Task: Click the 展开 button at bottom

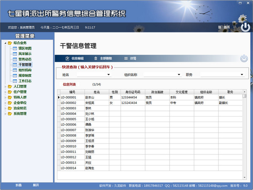Action: (x=36, y=185)
